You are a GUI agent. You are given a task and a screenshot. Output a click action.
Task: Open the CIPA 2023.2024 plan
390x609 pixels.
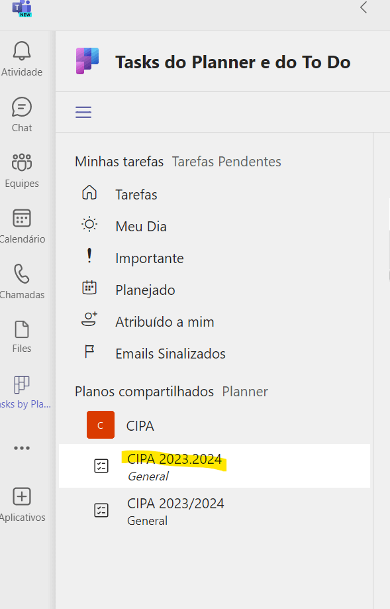pyautogui.click(x=215, y=466)
